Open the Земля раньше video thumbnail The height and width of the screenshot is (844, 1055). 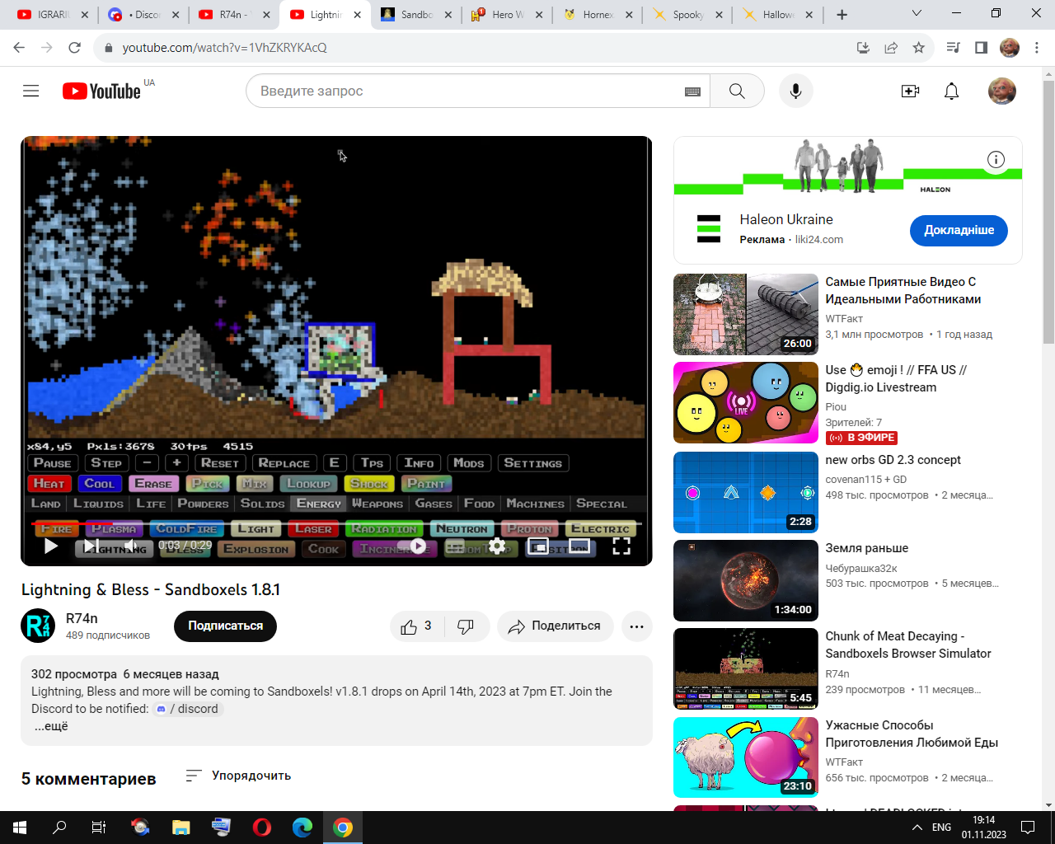coord(746,580)
